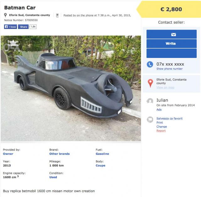This screenshot has width=201, height=197.
Task: Click seller Iulian's avatar icon
Action: [150, 101]
